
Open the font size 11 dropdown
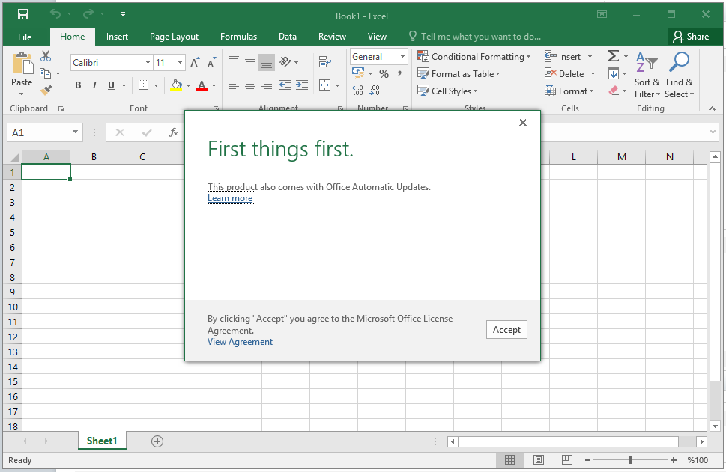pos(180,62)
